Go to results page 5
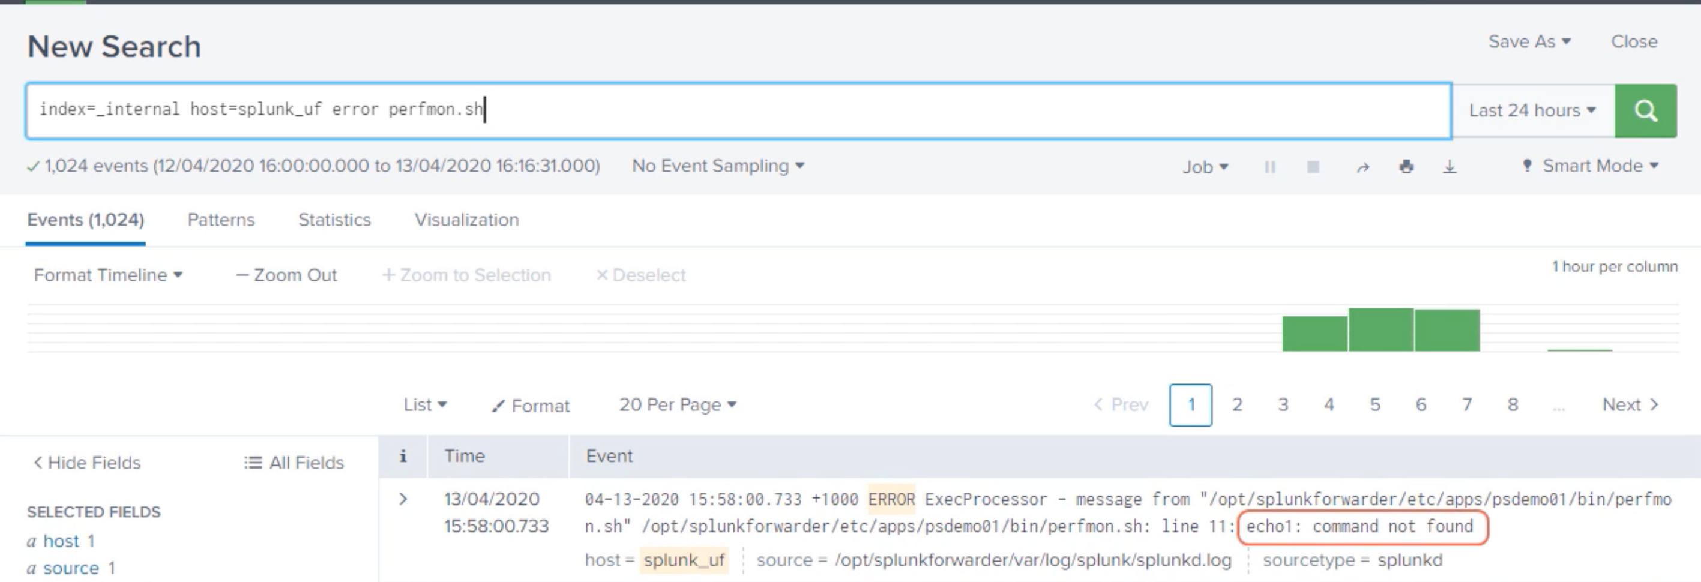Viewport: 1701px width, 582px height. pos(1375,404)
